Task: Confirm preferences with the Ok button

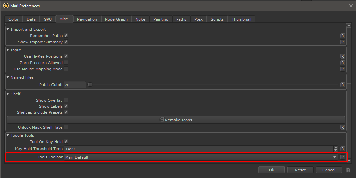Action: click(271, 170)
